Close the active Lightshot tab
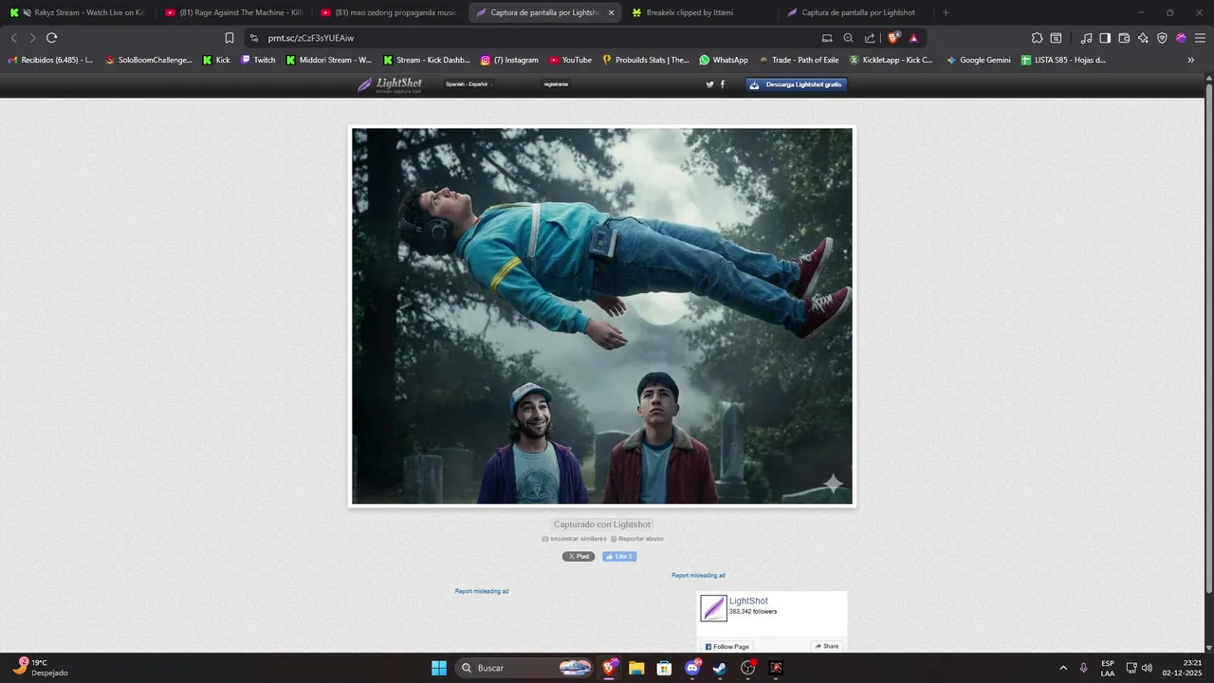This screenshot has width=1214, height=683. click(611, 12)
